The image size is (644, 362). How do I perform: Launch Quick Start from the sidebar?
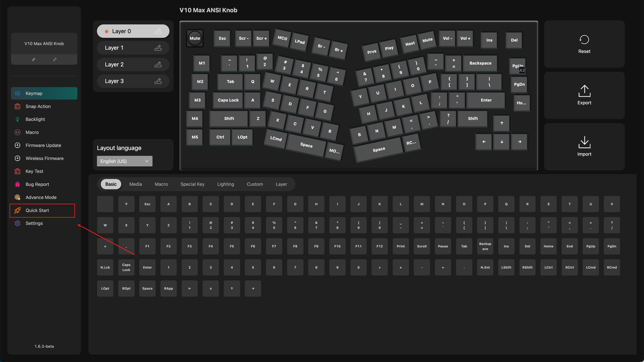pos(37,210)
